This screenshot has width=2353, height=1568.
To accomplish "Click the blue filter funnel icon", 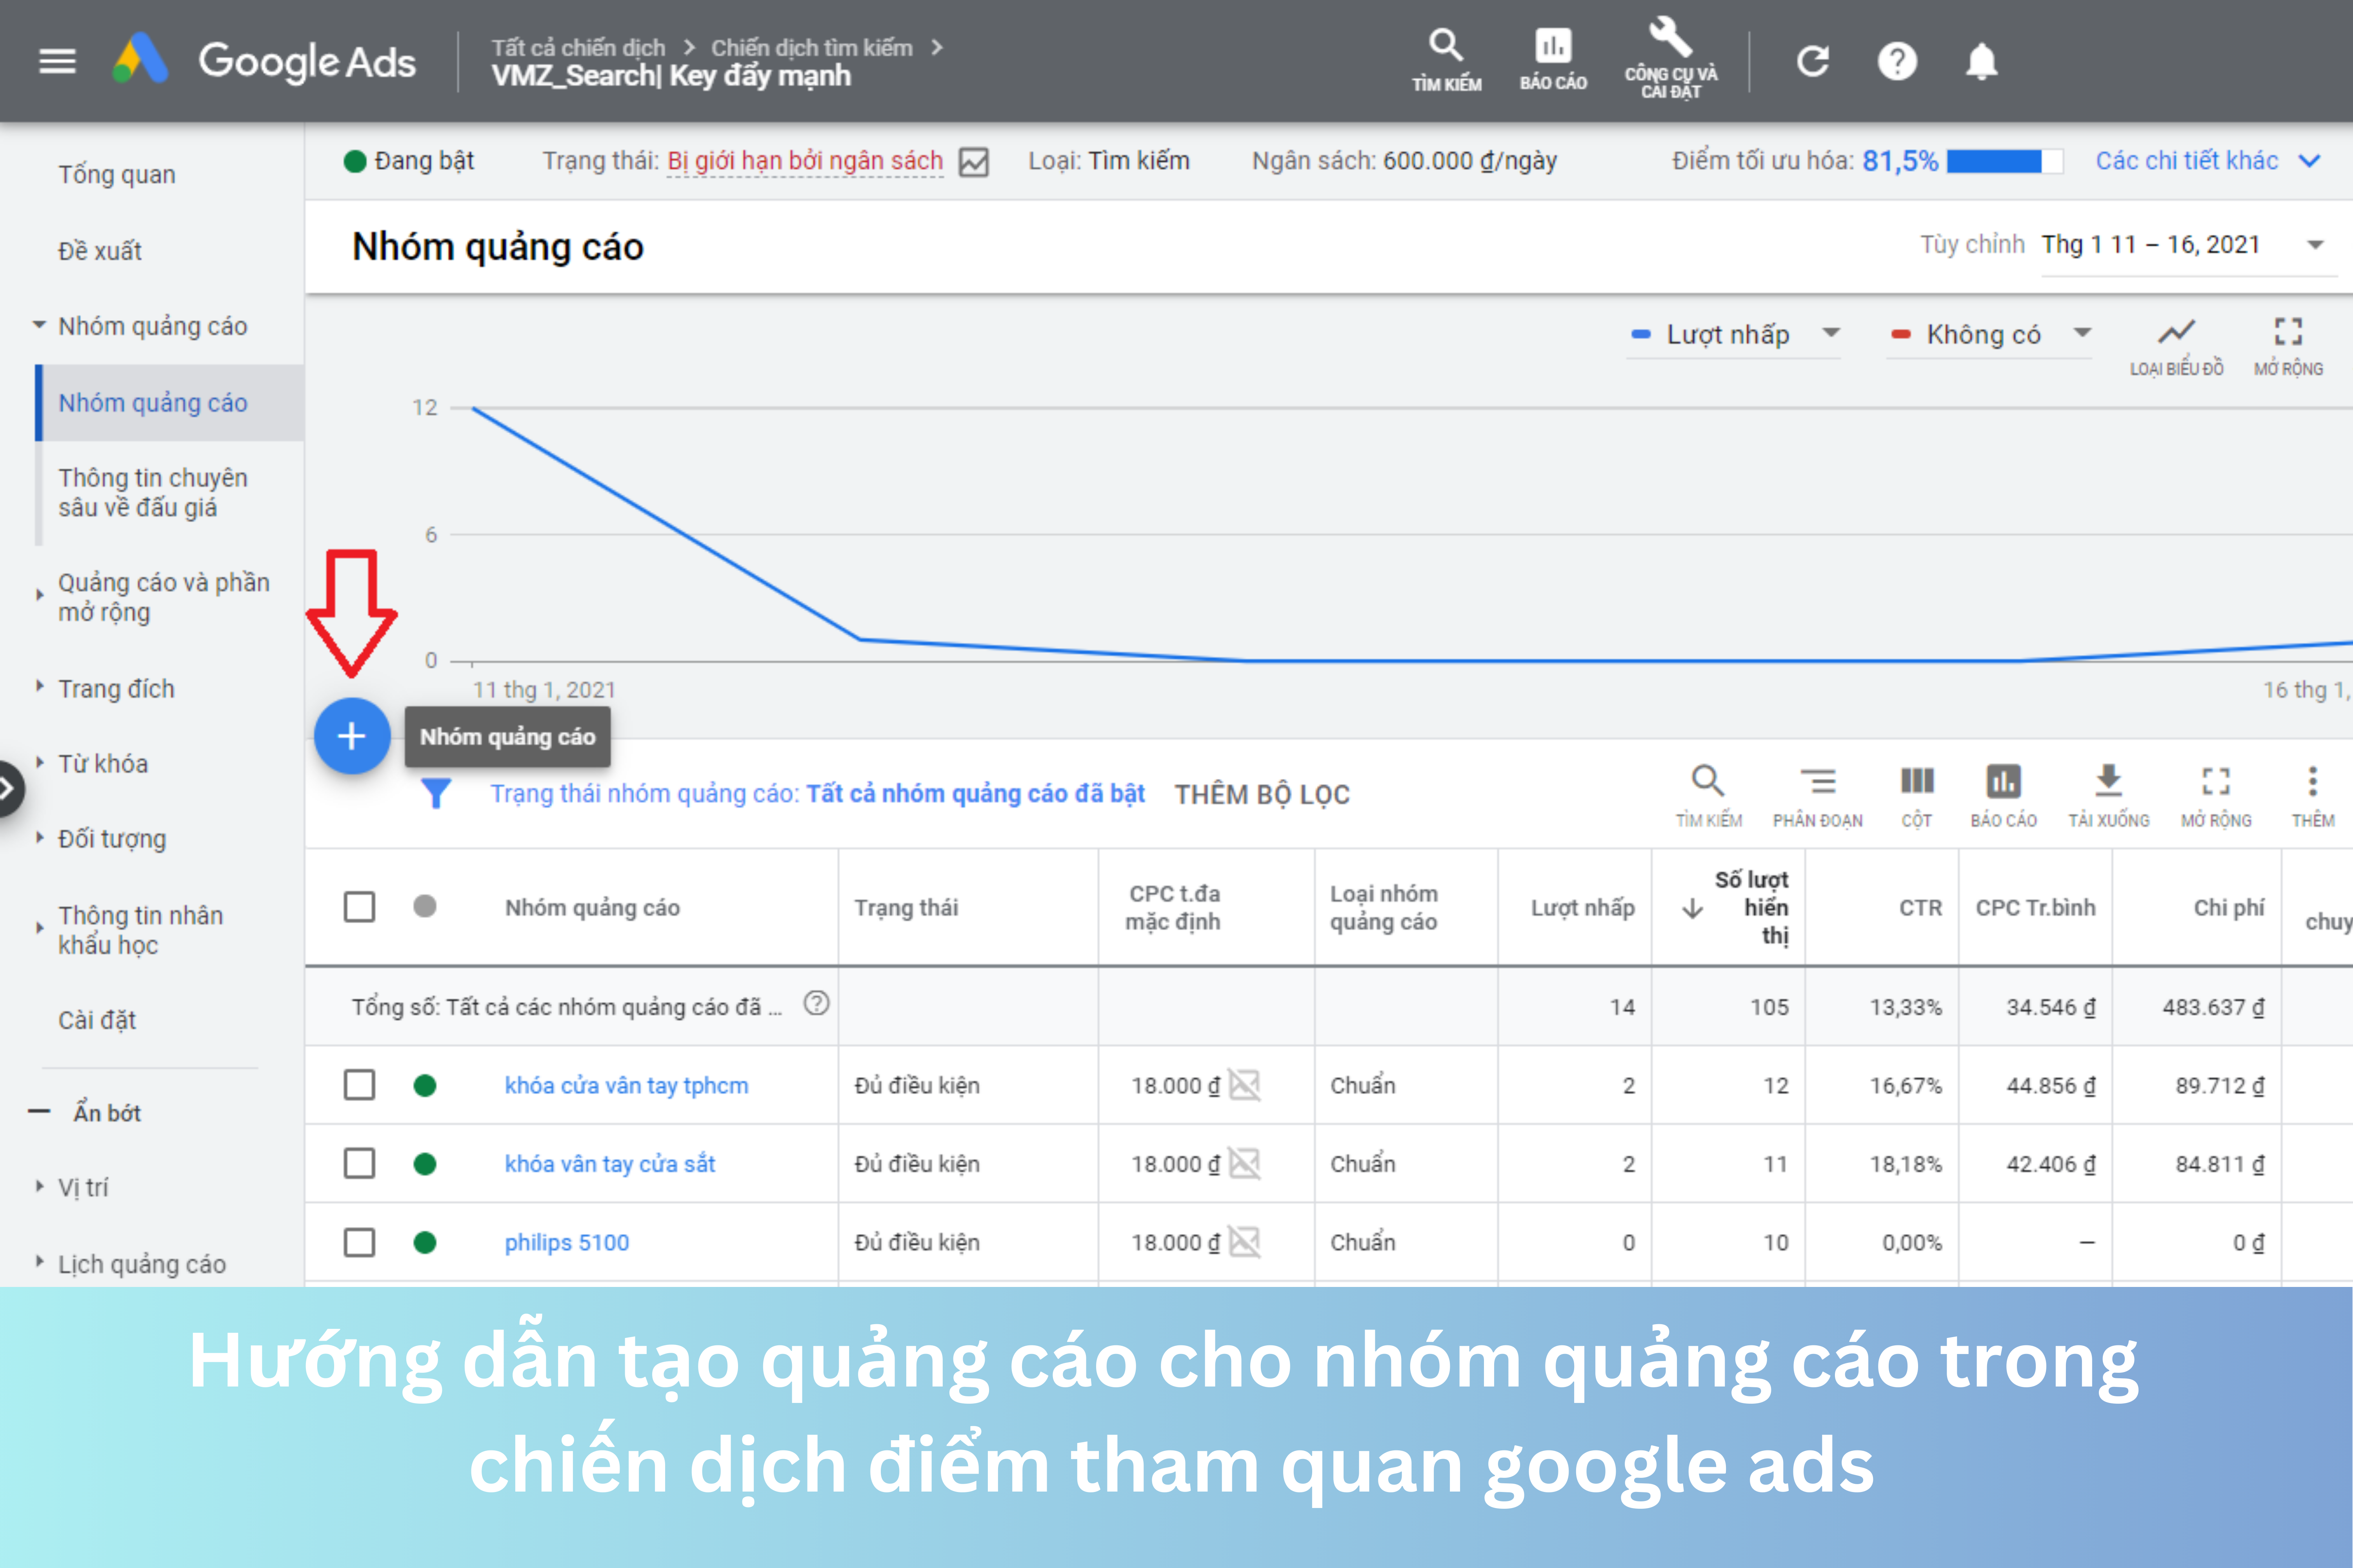I will (436, 793).
